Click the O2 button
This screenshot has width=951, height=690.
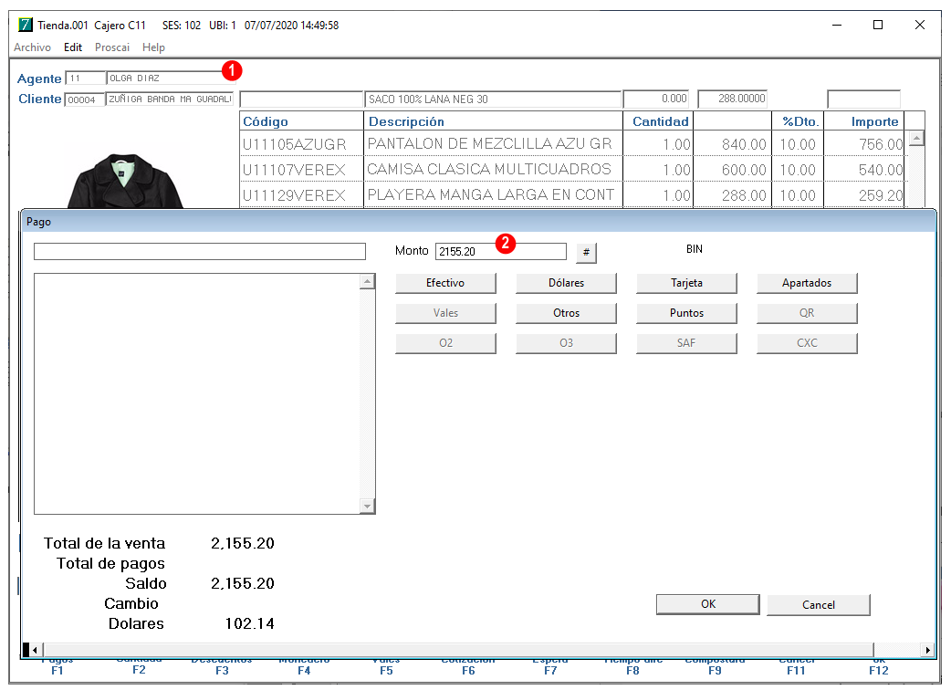[445, 343]
